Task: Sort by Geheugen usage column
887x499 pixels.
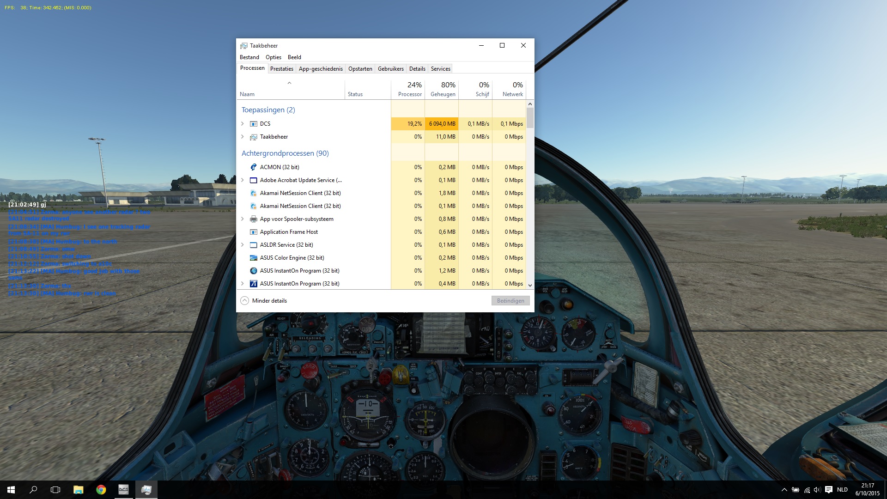Action: tap(442, 90)
